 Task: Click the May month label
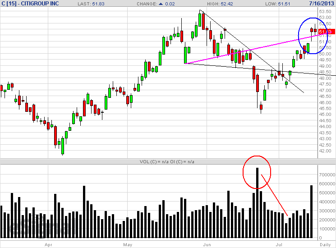pyautogui.click(x=128, y=245)
